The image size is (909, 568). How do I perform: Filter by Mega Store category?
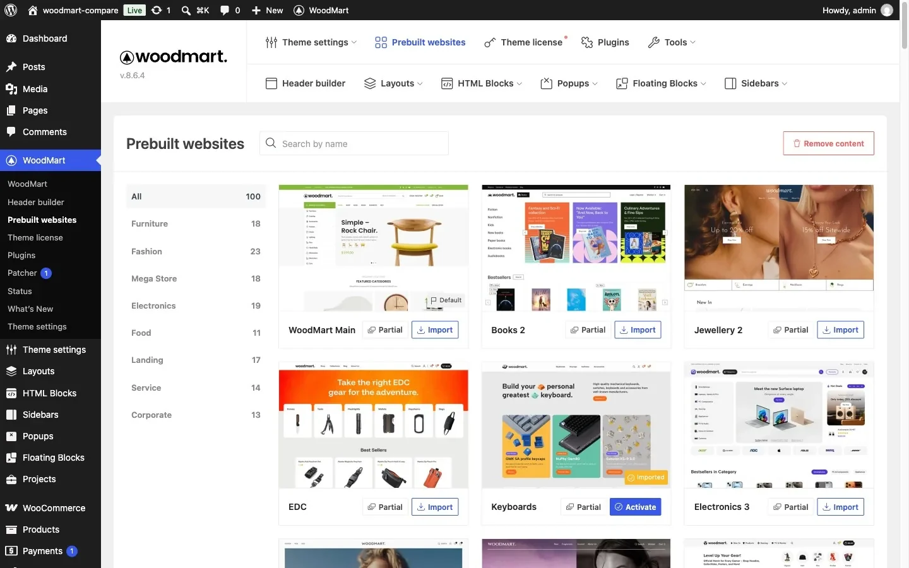(x=196, y=278)
